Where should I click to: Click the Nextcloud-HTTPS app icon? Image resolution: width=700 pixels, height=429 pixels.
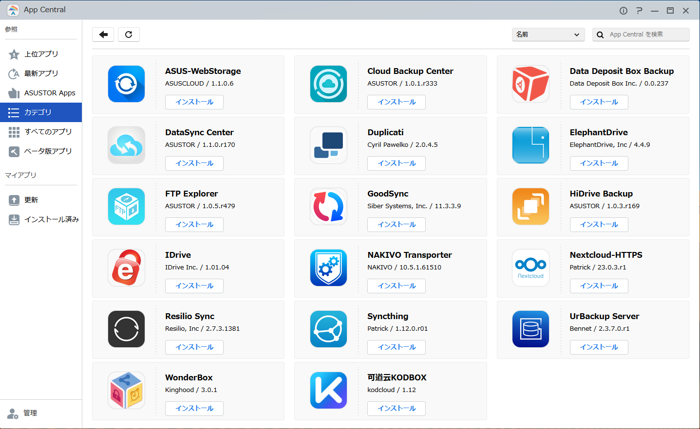click(x=531, y=268)
